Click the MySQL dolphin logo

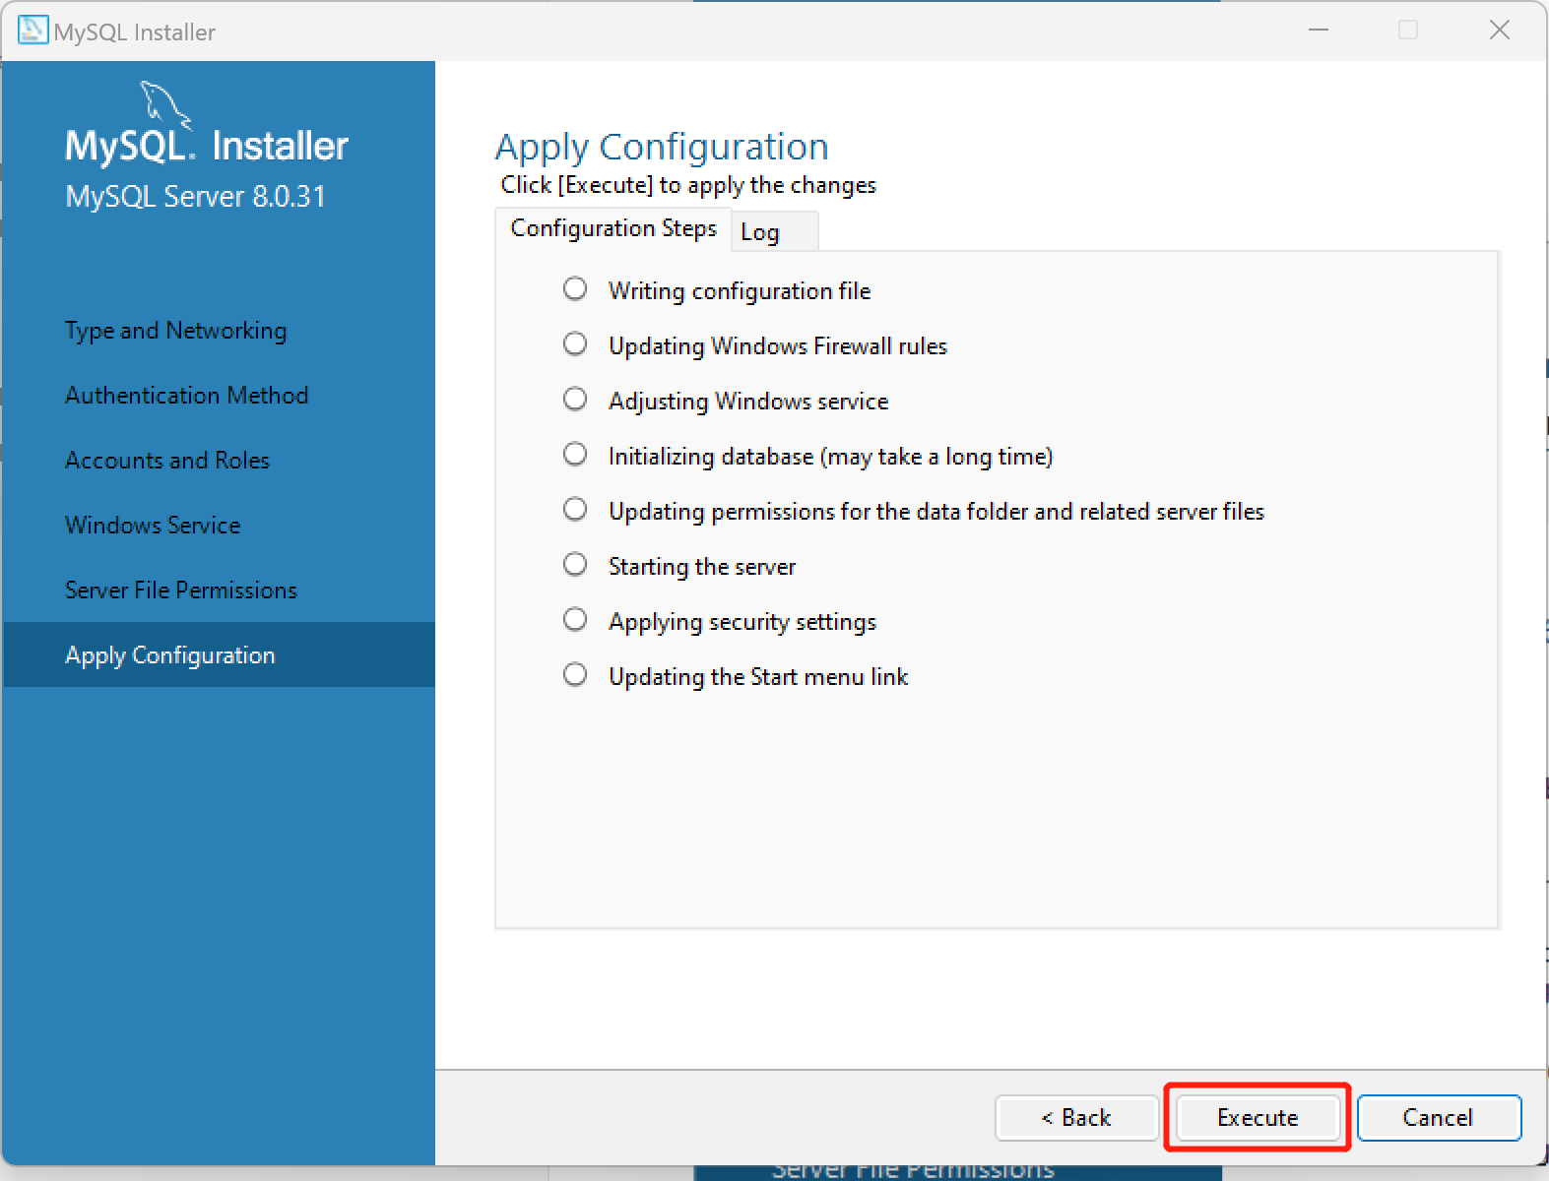coord(165,104)
